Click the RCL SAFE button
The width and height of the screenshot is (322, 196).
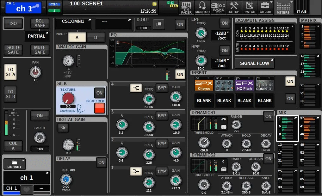tap(40, 23)
